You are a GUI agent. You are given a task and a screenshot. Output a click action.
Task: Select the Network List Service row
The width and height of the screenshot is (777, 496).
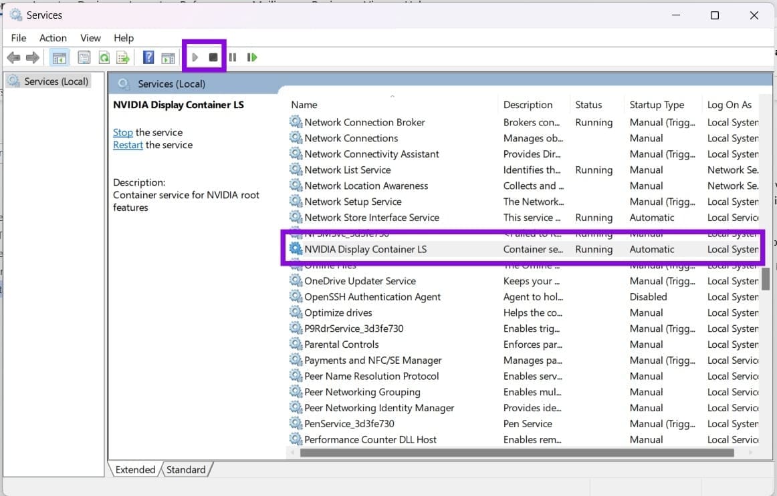click(x=524, y=170)
